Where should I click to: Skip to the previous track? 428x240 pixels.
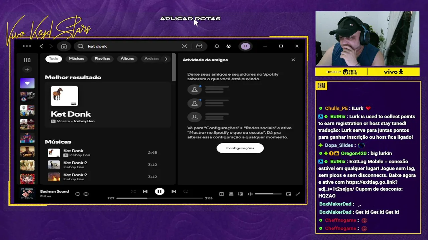click(x=145, y=191)
